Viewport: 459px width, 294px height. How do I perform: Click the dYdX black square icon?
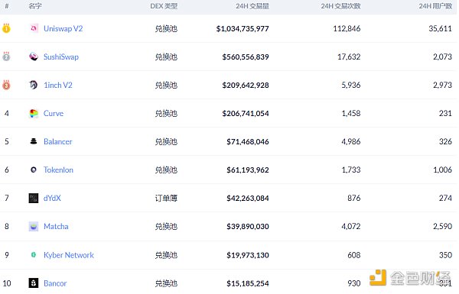coord(34,198)
